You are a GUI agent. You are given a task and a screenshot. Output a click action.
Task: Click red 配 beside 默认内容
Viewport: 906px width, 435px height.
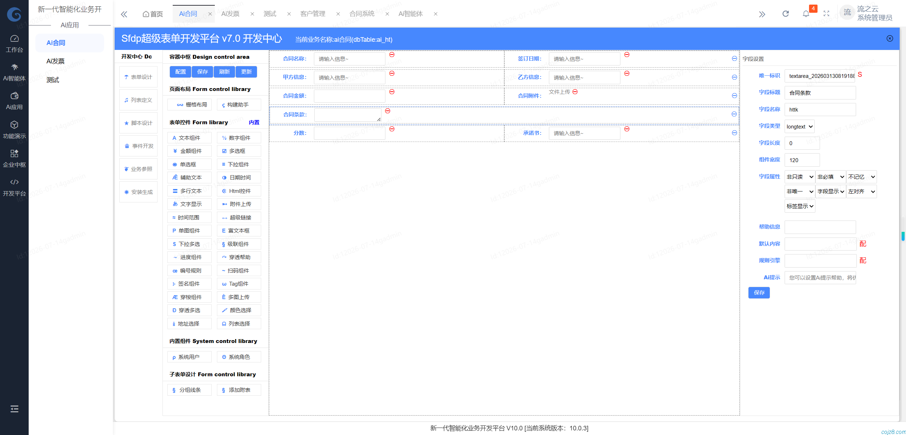863,244
